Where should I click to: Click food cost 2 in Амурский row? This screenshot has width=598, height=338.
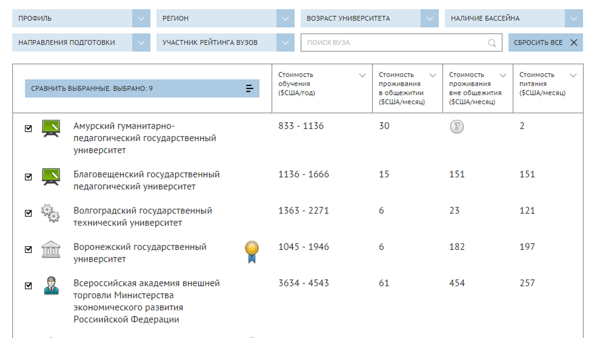pos(522,126)
